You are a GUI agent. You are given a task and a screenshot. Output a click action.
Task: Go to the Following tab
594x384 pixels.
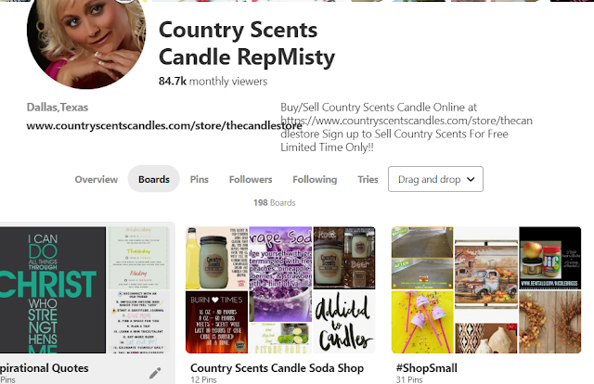[x=315, y=179]
